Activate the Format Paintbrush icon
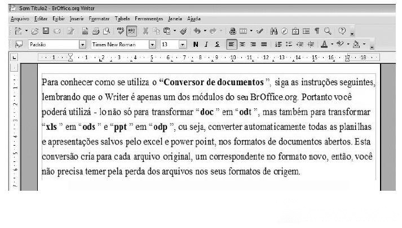The height and width of the screenshot is (228, 402). pos(183,31)
